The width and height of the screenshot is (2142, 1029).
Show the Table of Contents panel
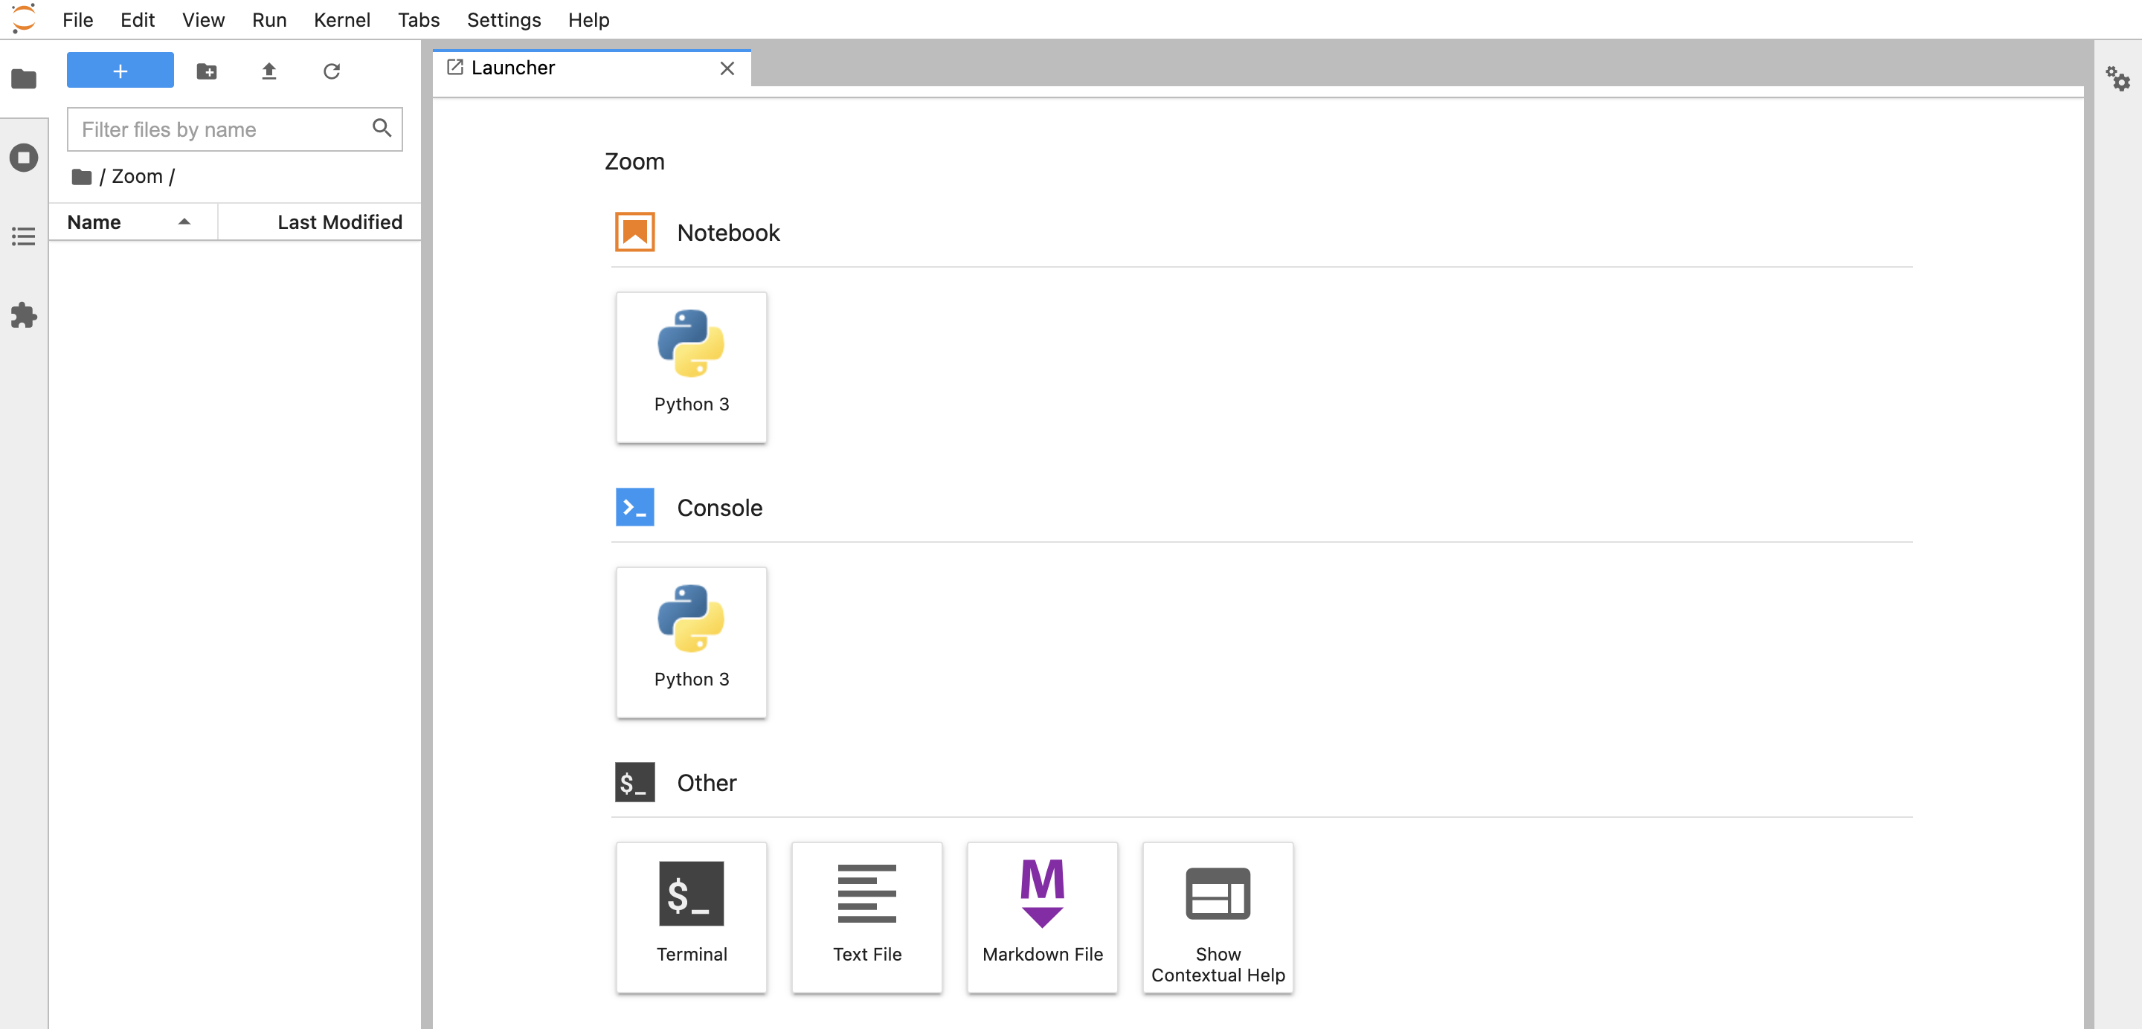pyautogui.click(x=23, y=236)
